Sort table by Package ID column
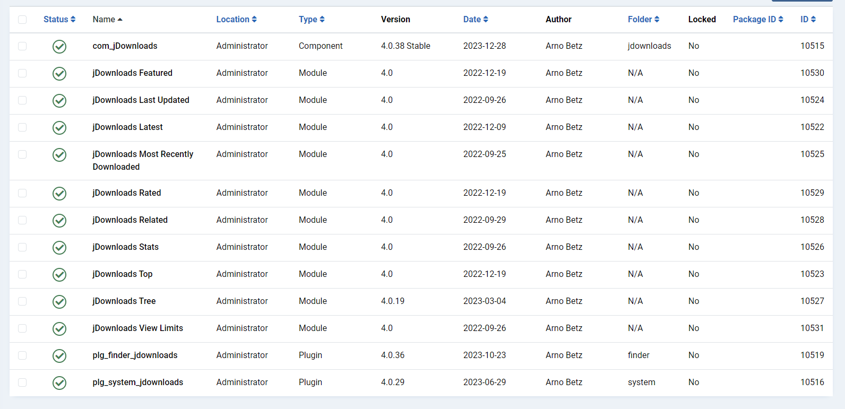Screen dimensions: 845x409 (x=758, y=20)
